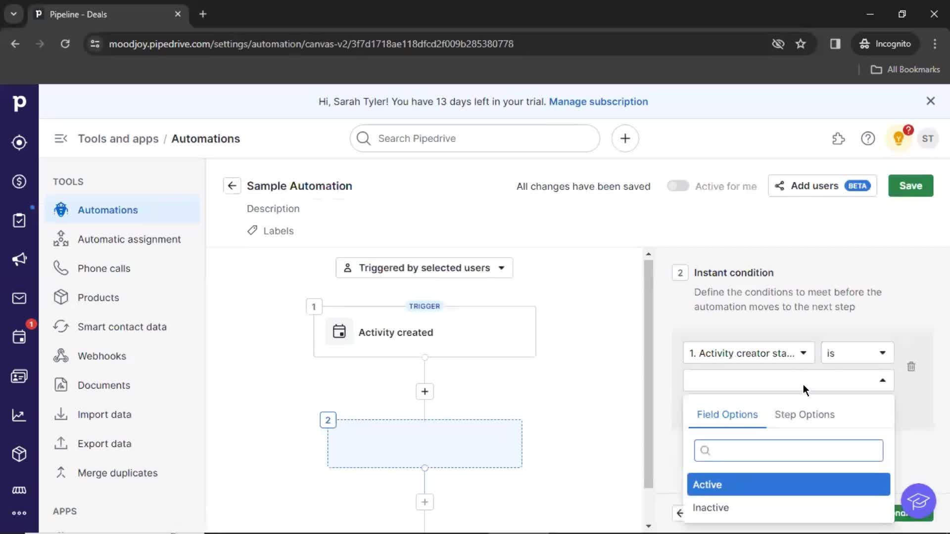
Task: Switch to the Step Options tab
Action: [805, 413]
